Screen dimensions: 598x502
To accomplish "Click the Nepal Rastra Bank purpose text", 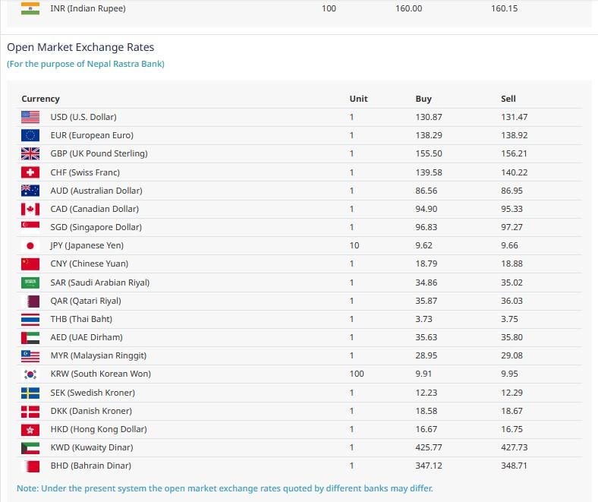I will coord(86,64).
